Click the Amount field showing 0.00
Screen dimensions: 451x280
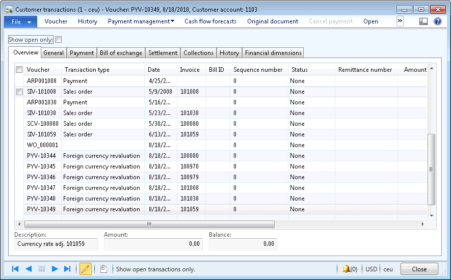coord(153,244)
